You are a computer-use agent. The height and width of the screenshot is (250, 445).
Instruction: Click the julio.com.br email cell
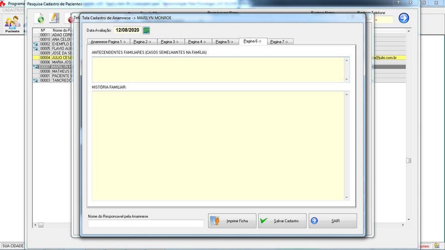click(x=389, y=58)
